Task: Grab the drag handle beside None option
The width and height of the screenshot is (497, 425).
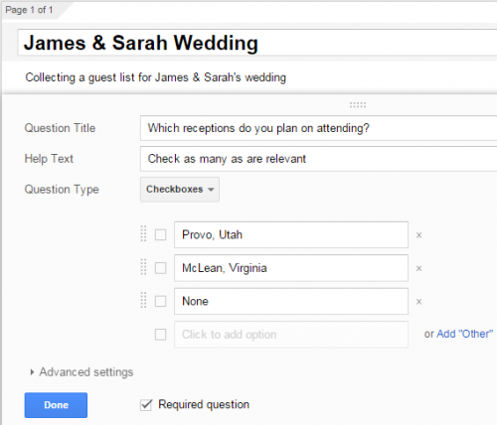Action: pyautogui.click(x=143, y=300)
